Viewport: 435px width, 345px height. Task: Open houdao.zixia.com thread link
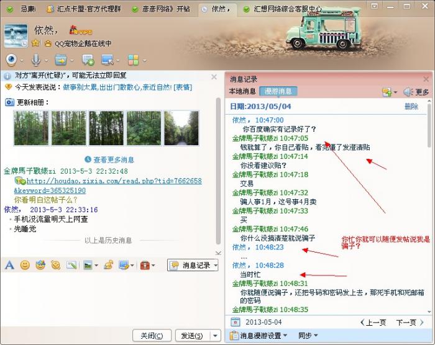pyautogui.click(x=108, y=186)
